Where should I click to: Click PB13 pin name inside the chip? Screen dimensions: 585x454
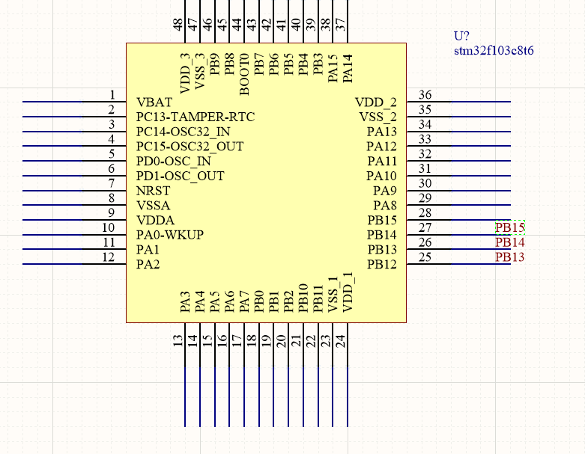382,249
